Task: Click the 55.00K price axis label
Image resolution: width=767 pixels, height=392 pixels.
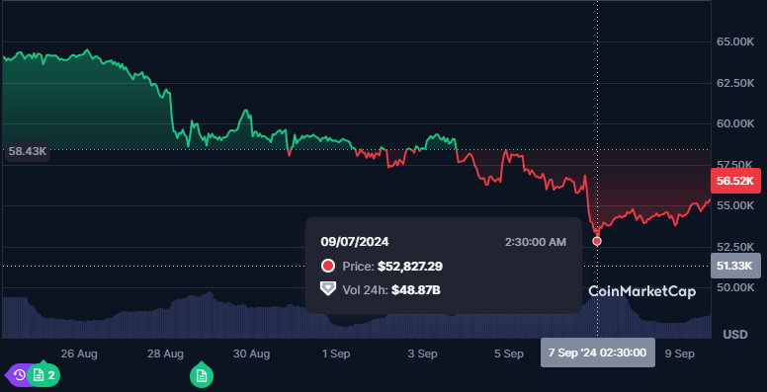Action: pyautogui.click(x=735, y=205)
